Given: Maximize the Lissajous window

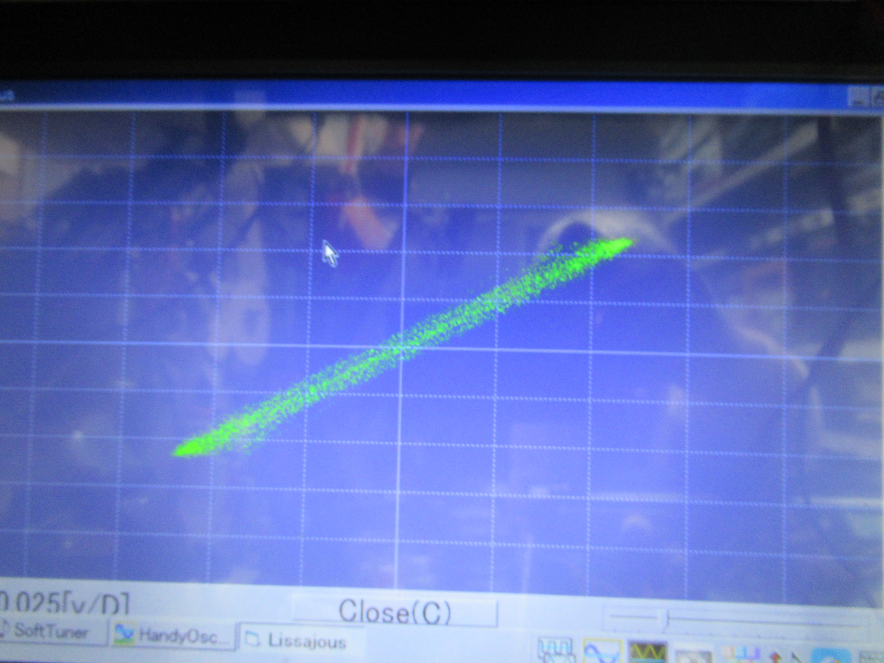Looking at the screenshot, I should (x=878, y=98).
